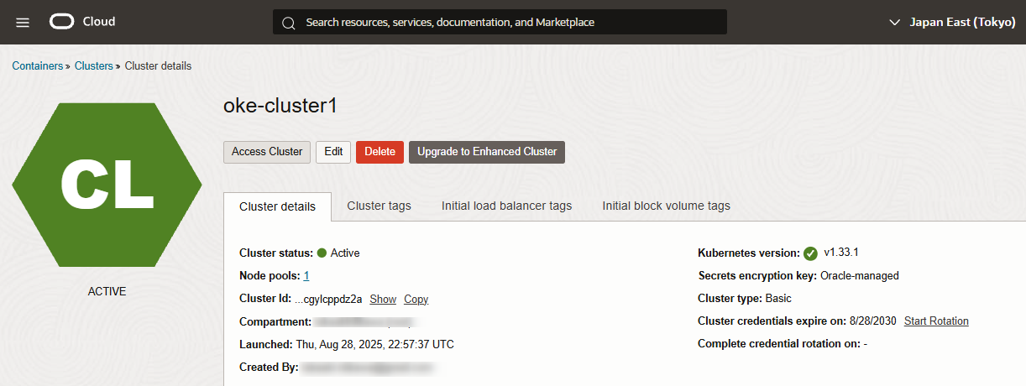Open the Initial load balancer tags tab
Viewport: 1026px width, 386px height.
[x=507, y=206]
